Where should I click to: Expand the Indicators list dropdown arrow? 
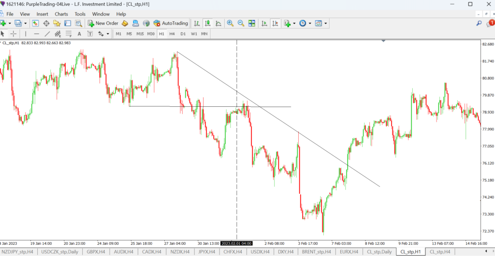294,23
